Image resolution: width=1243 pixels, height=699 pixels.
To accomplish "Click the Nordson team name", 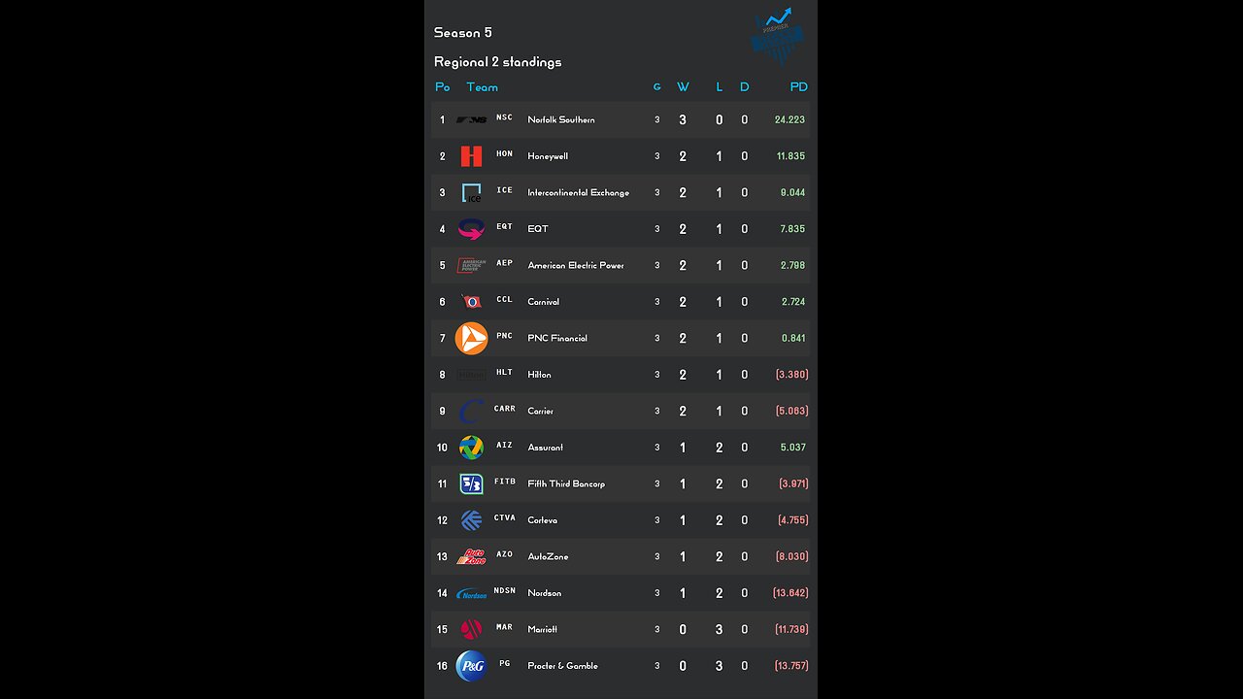I will tap(545, 593).
